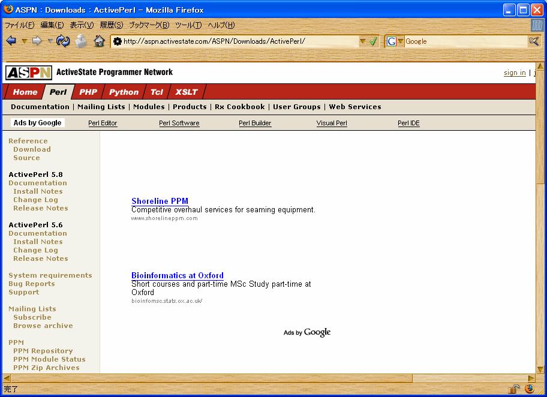Click the green Go checkmark icon

click(x=373, y=41)
